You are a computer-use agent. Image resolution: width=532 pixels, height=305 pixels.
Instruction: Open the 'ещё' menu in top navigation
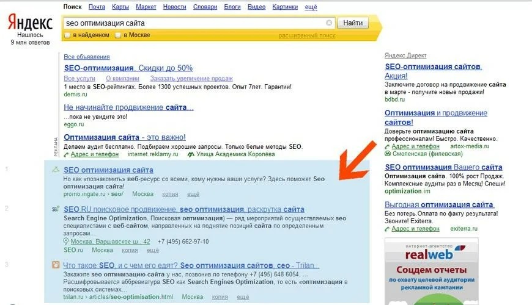tap(311, 7)
